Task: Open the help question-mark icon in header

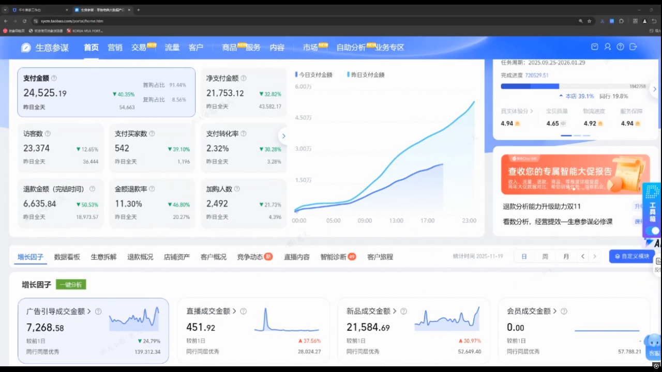Action: coord(620,47)
